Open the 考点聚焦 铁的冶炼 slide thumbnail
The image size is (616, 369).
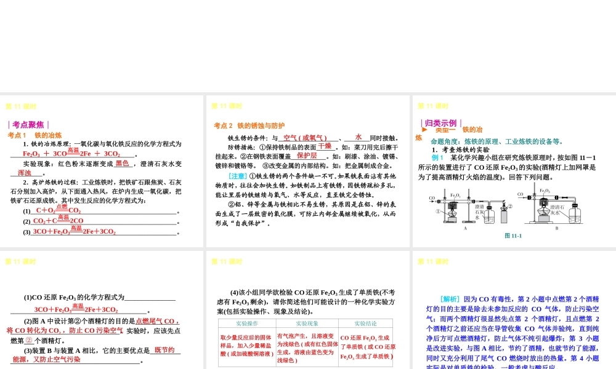(x=102, y=172)
